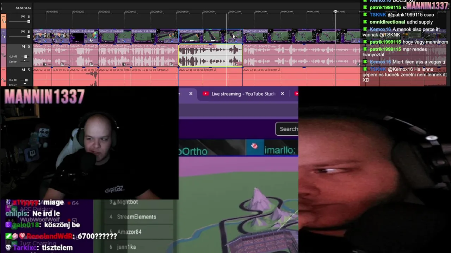This screenshot has height=253, width=451.
Task: Adjust track 3 Center pan slider
Action: point(25,60)
